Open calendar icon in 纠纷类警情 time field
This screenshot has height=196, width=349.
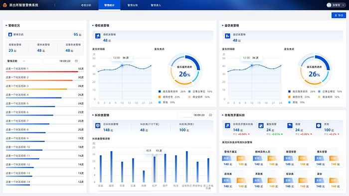(x=210, y=115)
